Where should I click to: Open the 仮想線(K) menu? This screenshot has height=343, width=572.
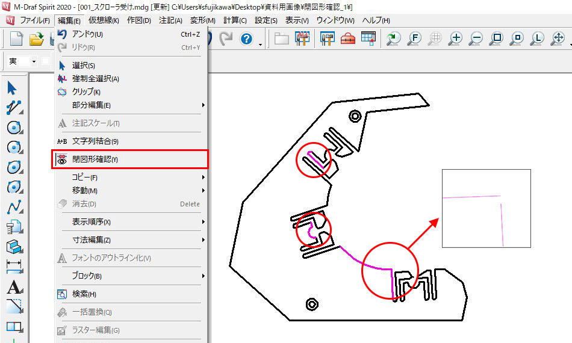[104, 20]
